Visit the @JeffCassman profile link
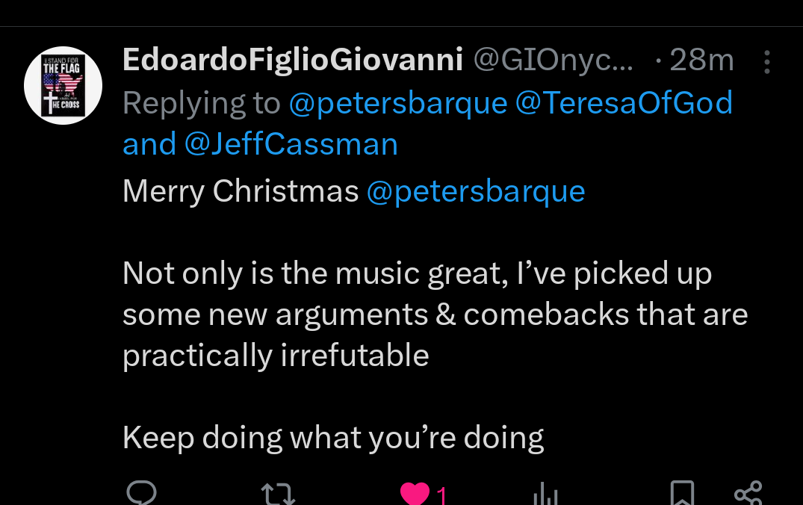This screenshot has height=505, width=803. click(291, 144)
